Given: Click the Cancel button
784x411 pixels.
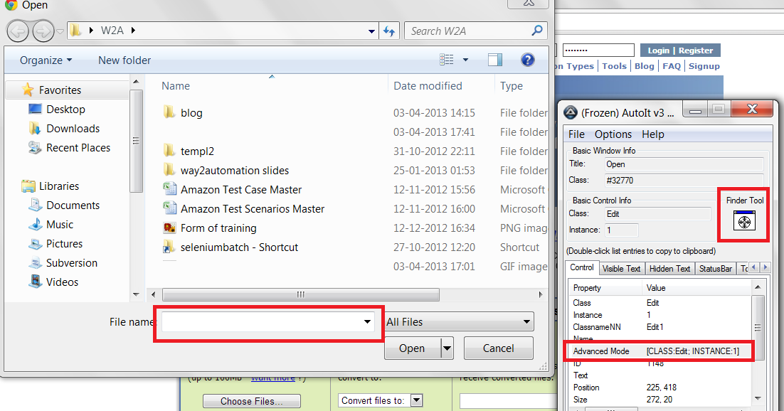Looking at the screenshot, I should click(x=498, y=348).
